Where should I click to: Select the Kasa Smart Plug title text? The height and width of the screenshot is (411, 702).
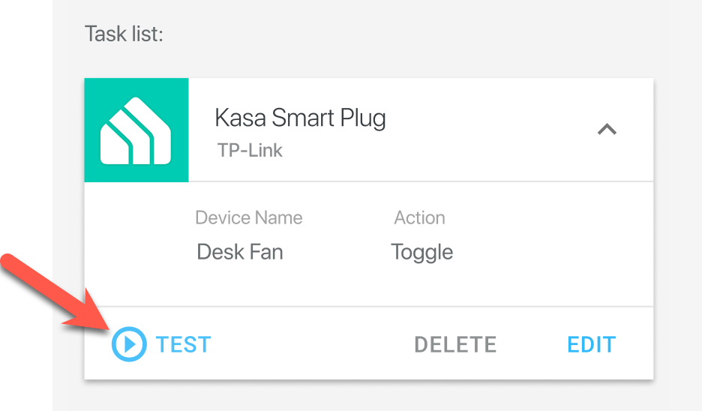[x=300, y=118]
